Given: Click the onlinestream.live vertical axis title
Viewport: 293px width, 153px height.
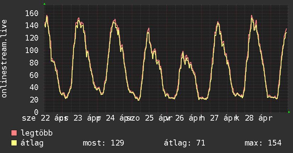Looking at the screenshot, I should point(4,59).
